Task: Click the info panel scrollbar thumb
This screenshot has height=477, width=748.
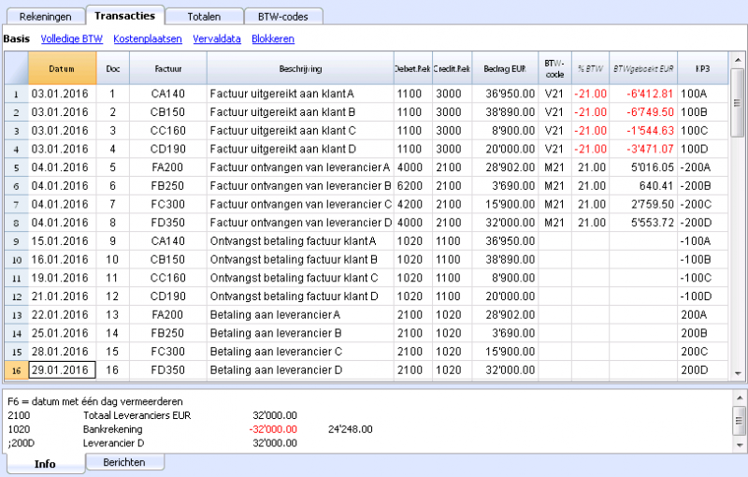Action: click(740, 420)
